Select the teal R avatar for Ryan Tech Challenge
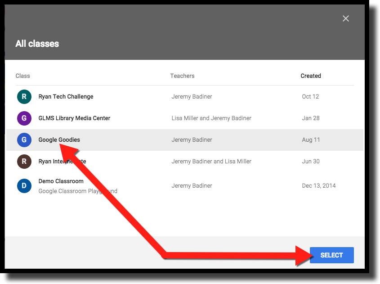The height and width of the screenshot is (284, 380). pos(24,96)
